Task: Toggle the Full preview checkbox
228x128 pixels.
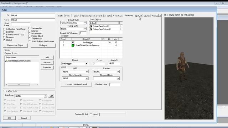Action: point(83,114)
